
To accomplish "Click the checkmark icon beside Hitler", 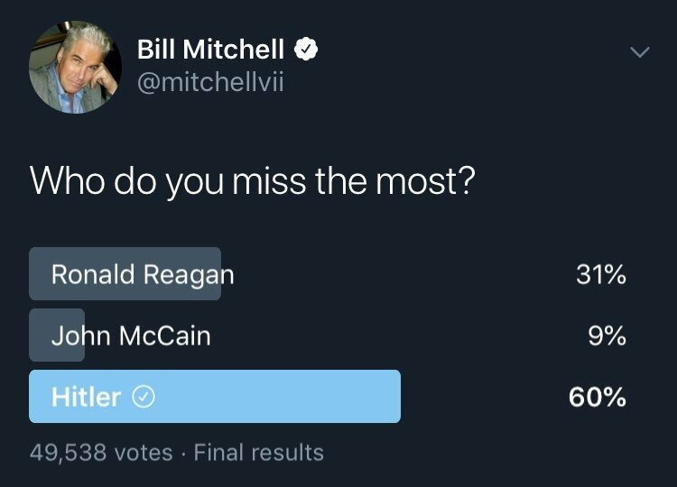I will point(142,398).
